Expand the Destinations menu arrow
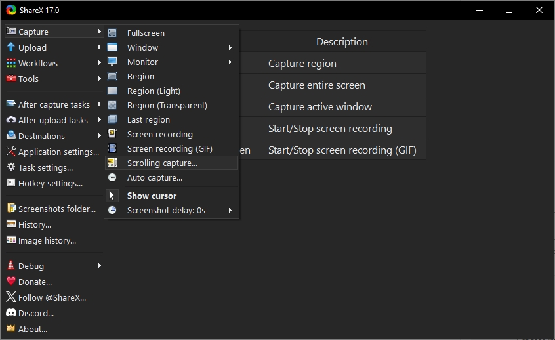This screenshot has height=340, width=555. point(100,136)
